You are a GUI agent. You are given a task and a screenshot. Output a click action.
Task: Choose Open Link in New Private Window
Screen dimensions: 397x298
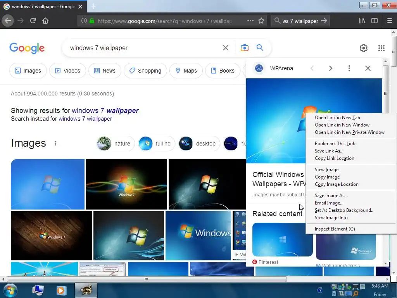(351, 132)
